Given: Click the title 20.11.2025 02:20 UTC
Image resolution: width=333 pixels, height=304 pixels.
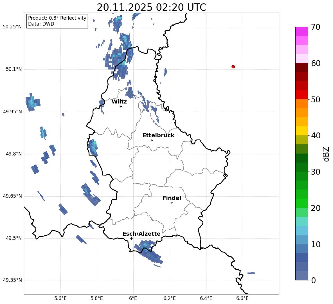Looking at the screenshot, I should (151, 7).
